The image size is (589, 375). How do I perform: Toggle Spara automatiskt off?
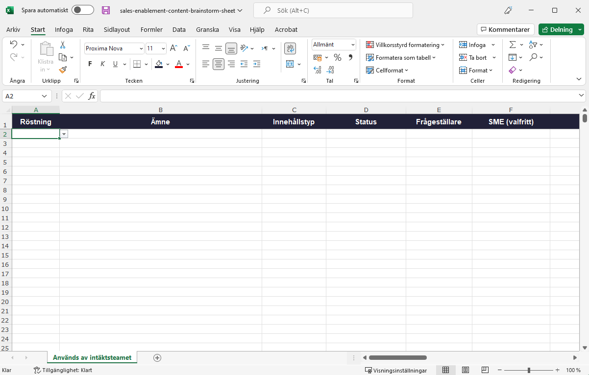coord(82,10)
